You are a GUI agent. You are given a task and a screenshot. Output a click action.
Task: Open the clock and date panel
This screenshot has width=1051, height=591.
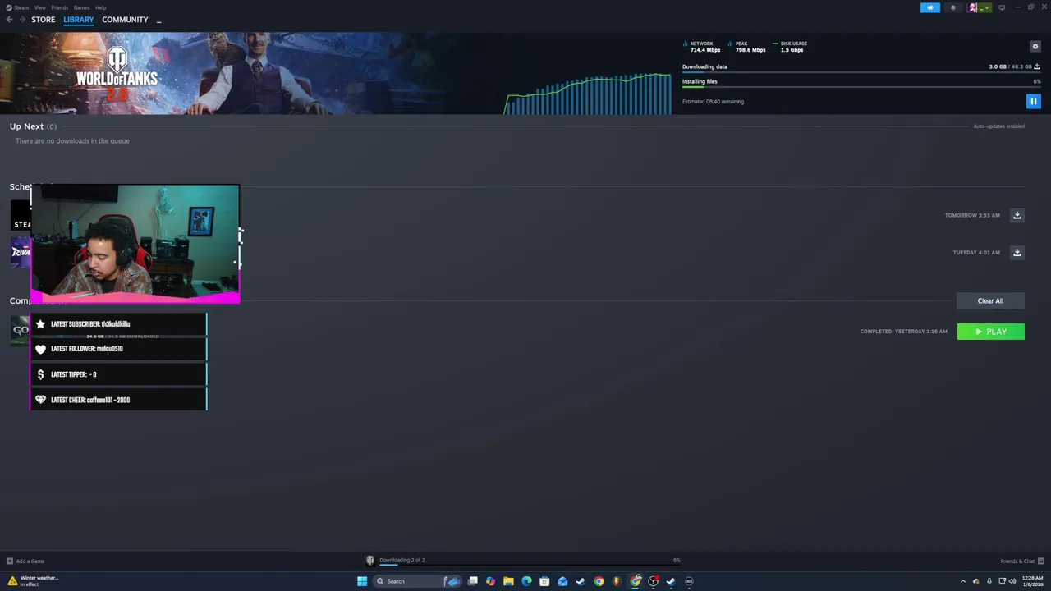point(1033,581)
